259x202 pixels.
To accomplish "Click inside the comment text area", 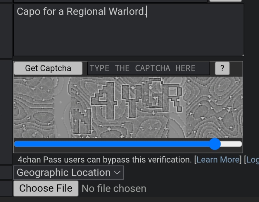I will tap(129, 30).
